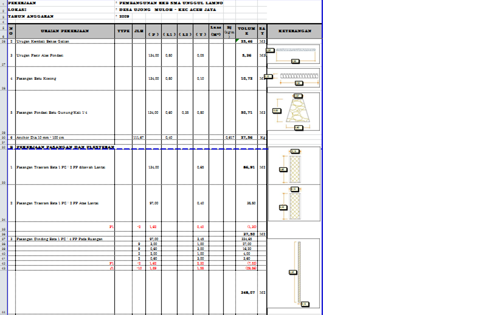Select the T value in Trasram dibawah Lantai row

pyautogui.click(x=201, y=167)
